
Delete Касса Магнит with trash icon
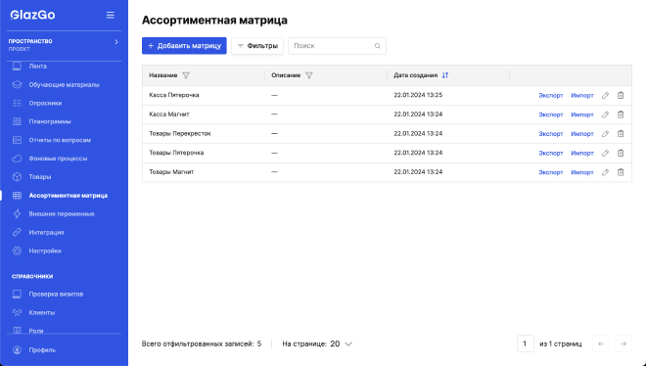tap(621, 114)
